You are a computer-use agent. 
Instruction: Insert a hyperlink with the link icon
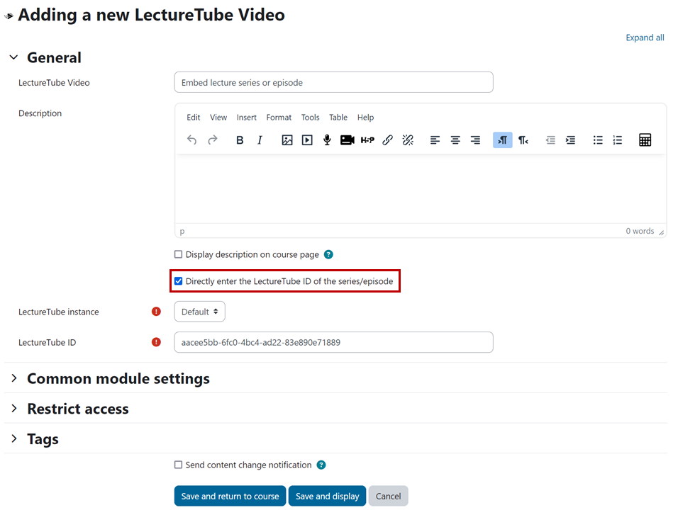pos(387,140)
